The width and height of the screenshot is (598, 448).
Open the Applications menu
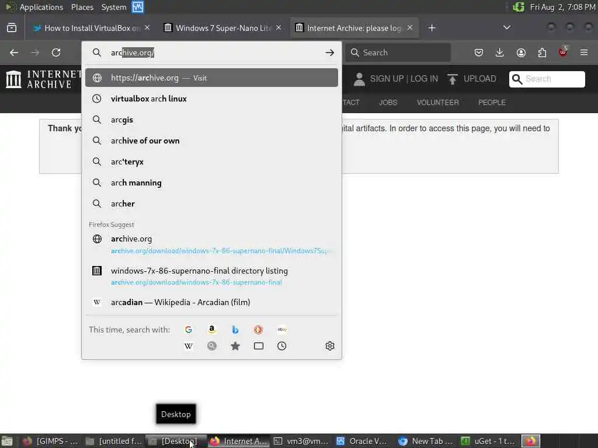41,7
